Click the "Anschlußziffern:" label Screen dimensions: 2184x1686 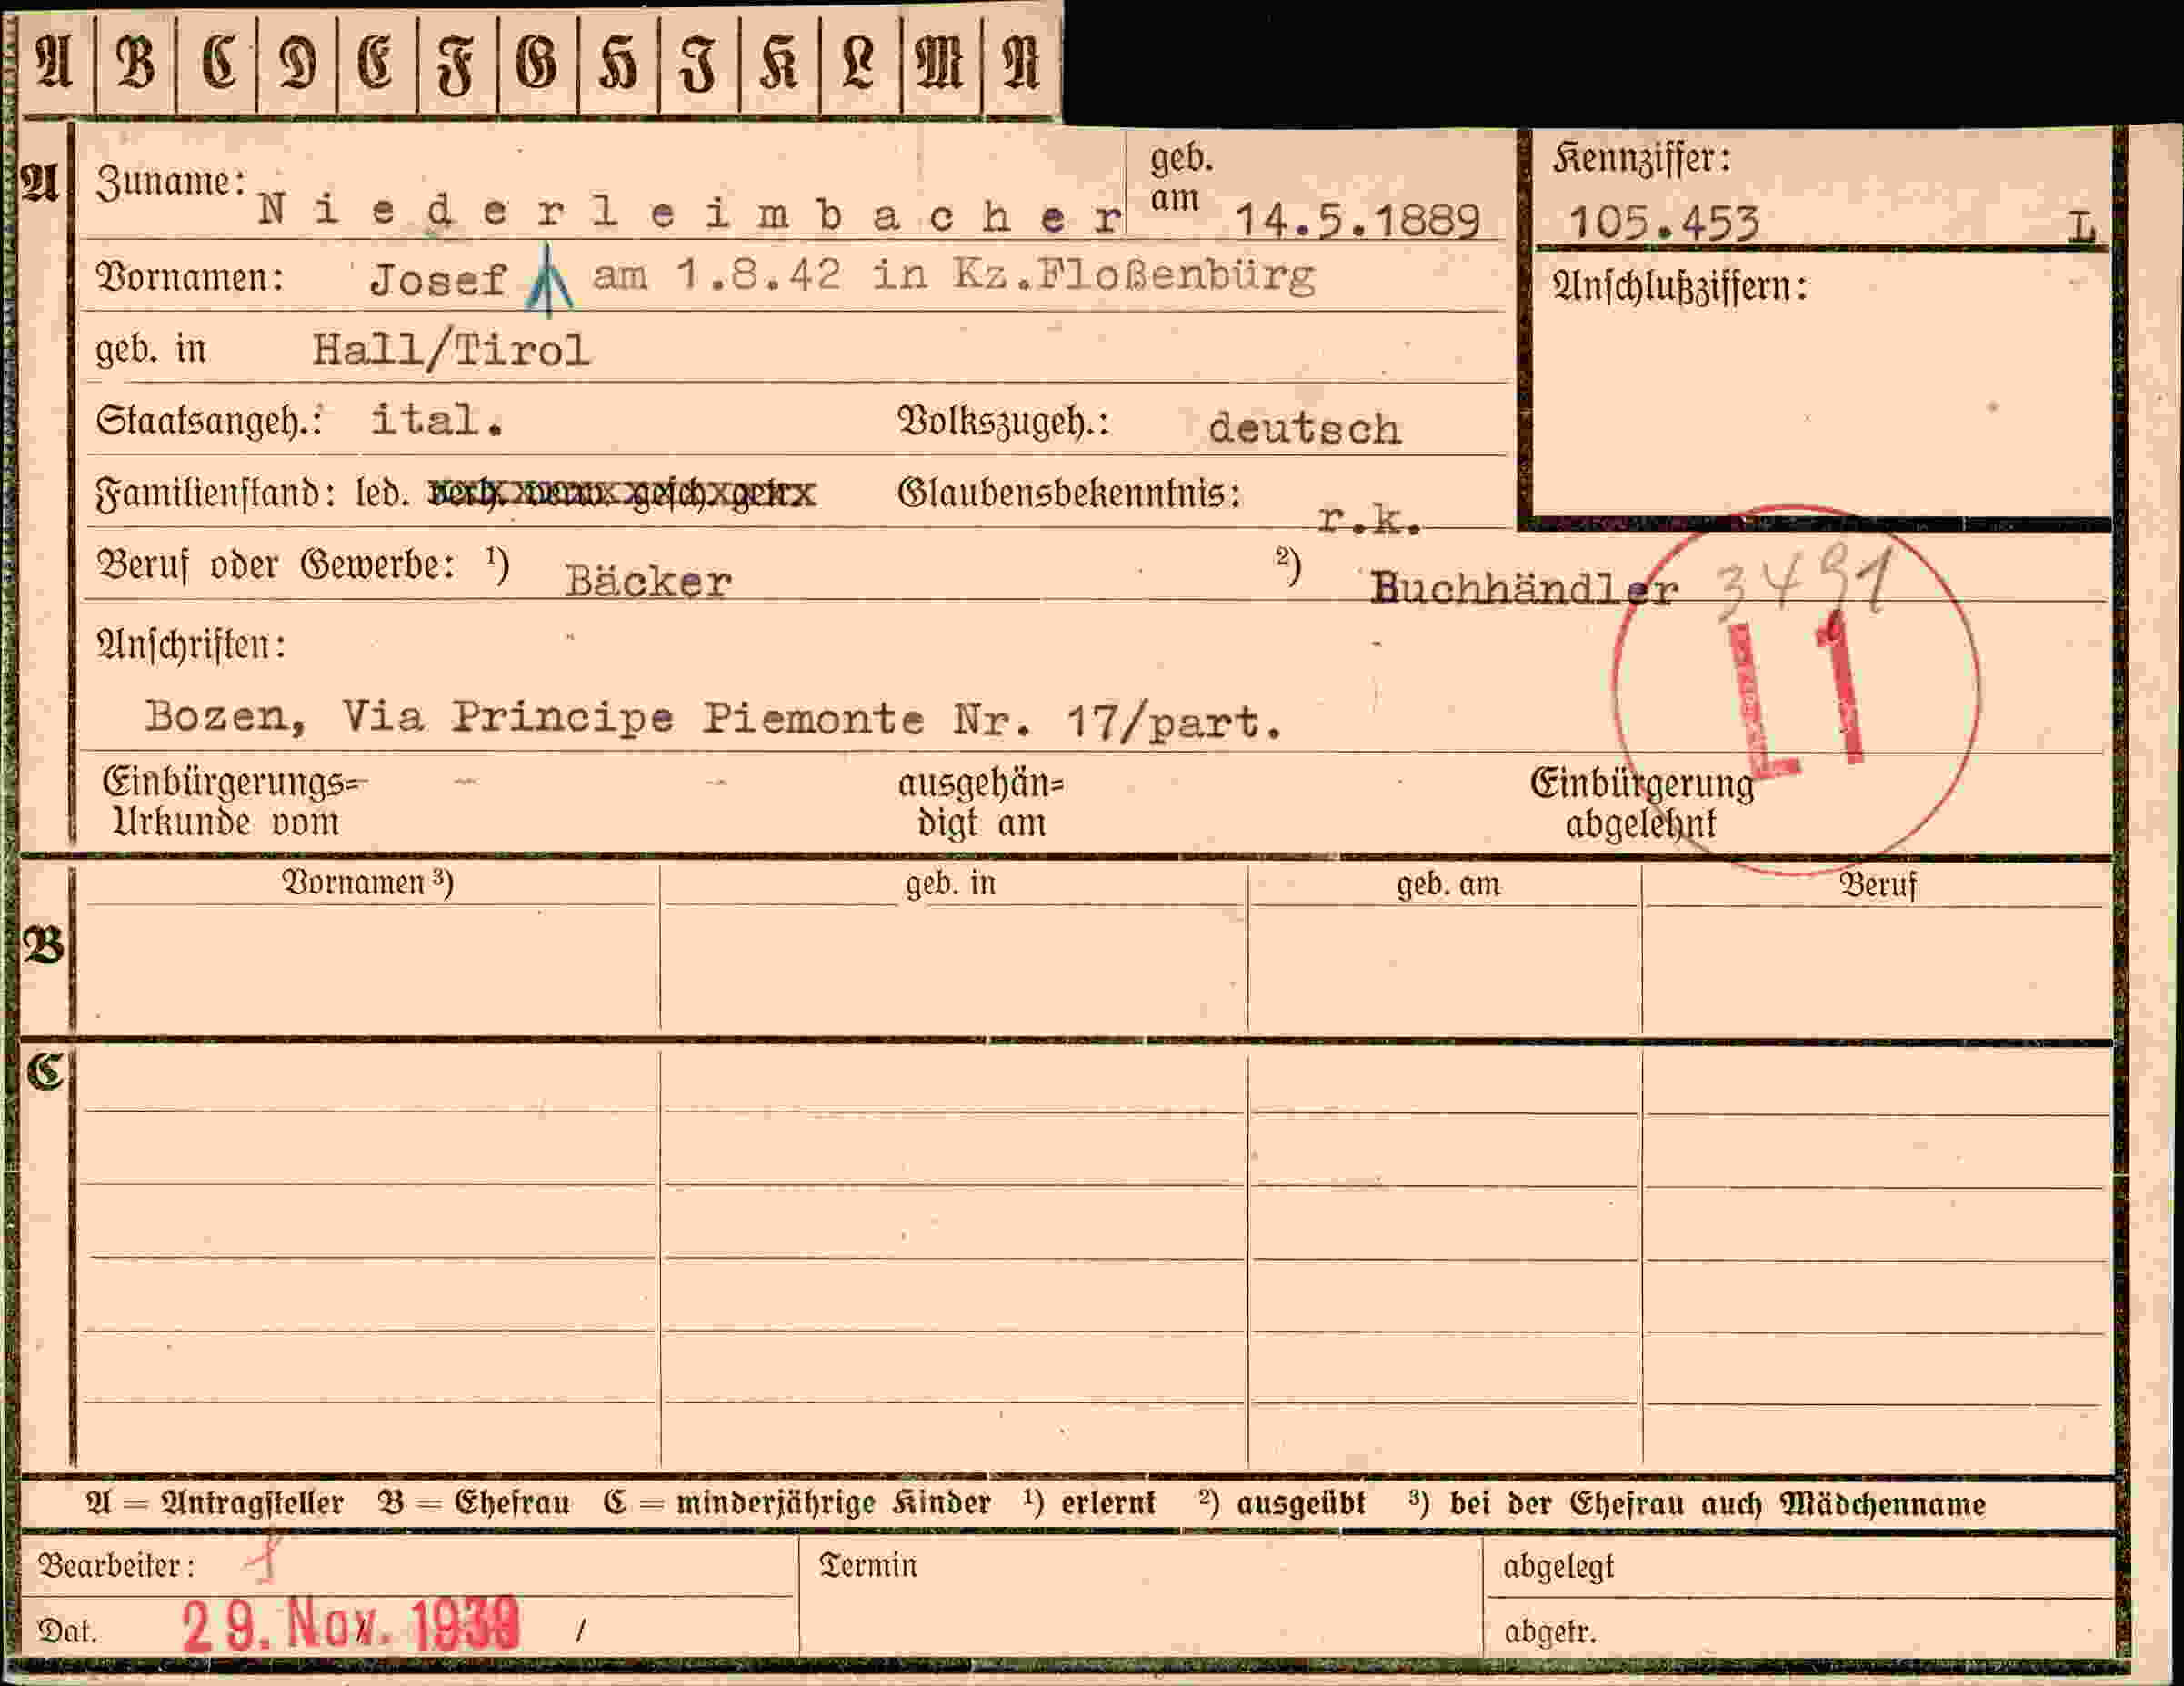[1680, 288]
